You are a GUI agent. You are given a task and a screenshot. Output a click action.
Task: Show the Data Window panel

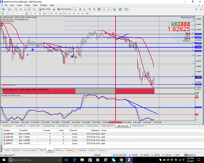pyautogui.click(x=21, y=9)
